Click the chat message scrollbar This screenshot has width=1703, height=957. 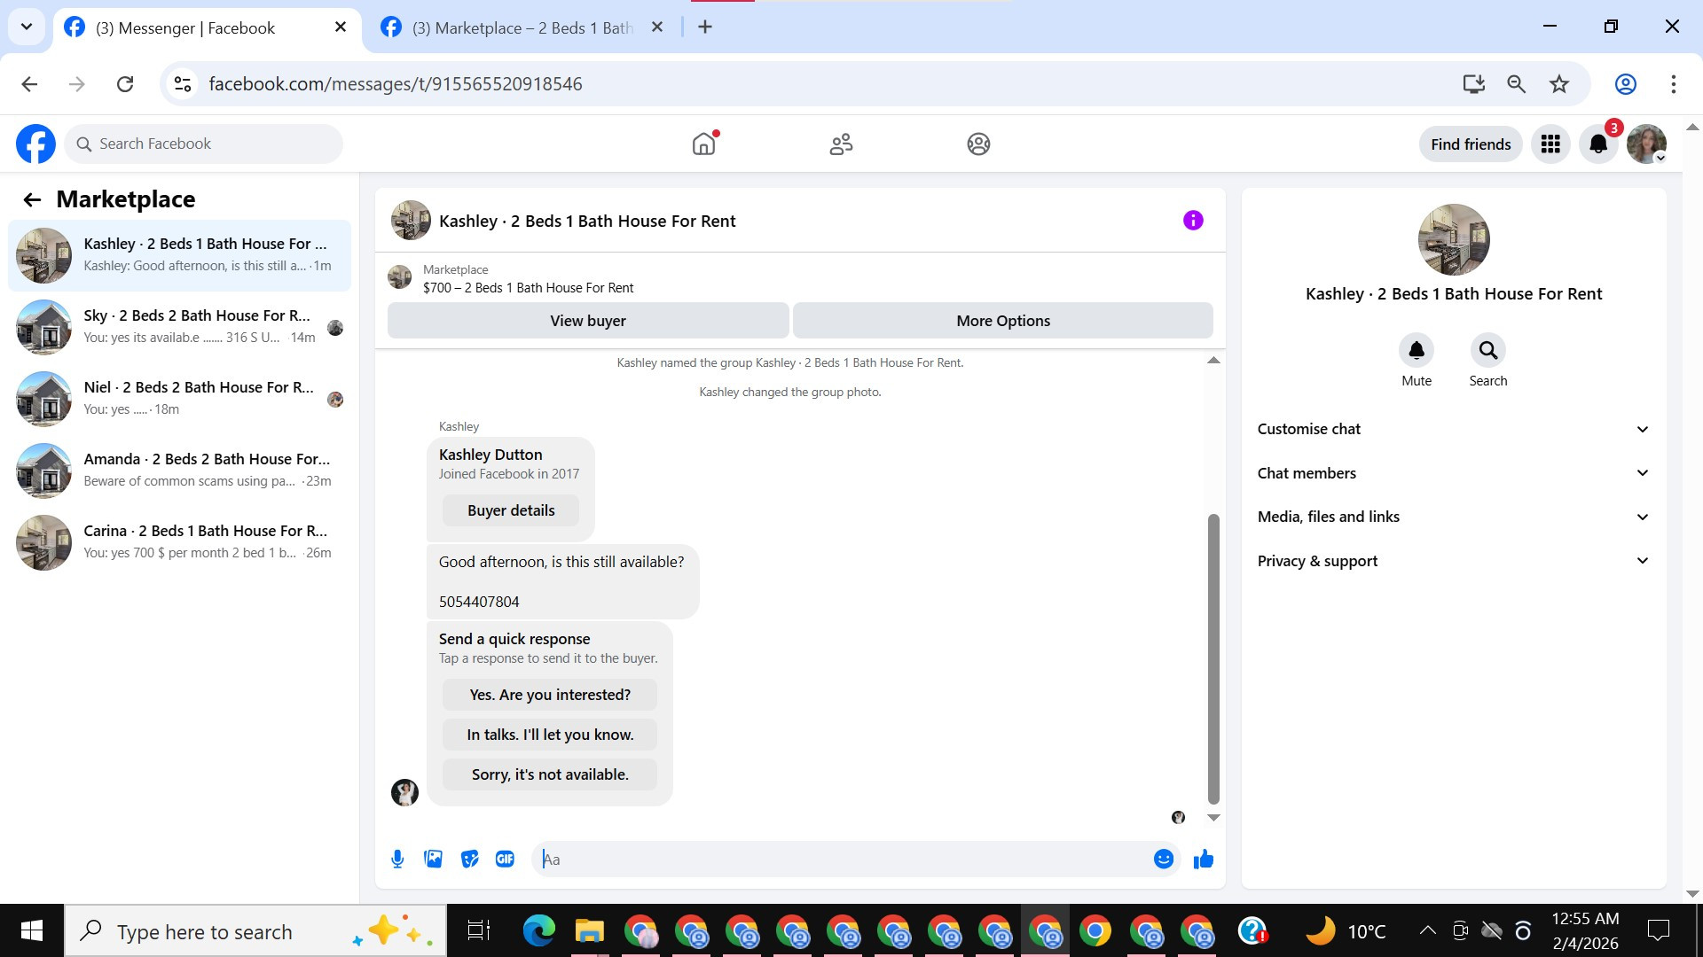(1213, 656)
